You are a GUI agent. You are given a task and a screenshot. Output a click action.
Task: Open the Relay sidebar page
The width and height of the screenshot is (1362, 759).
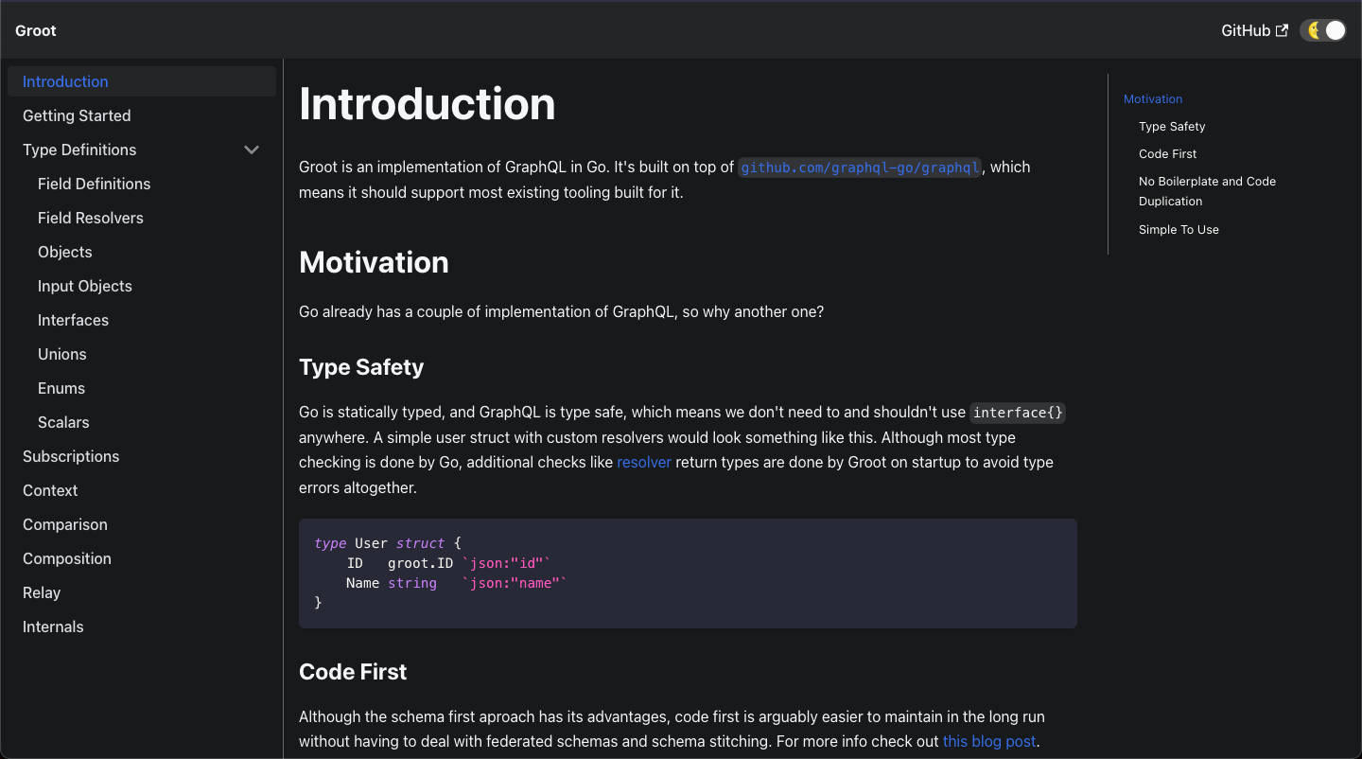click(x=42, y=592)
